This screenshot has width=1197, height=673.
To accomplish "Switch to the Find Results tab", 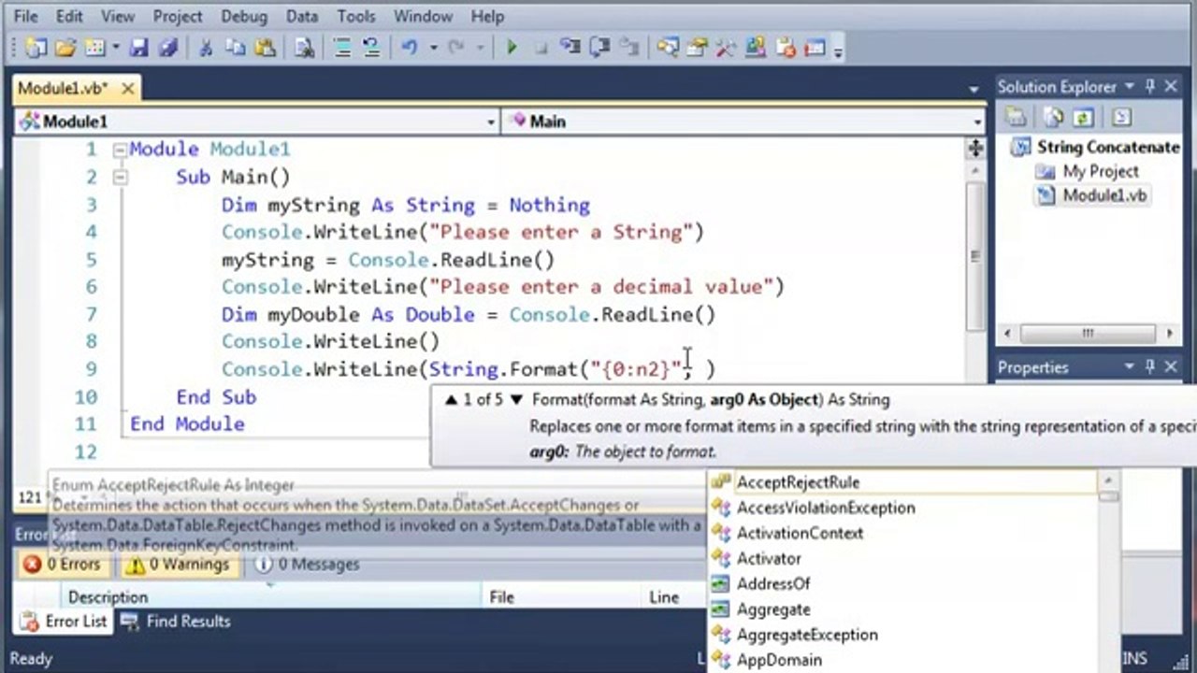I will click(x=177, y=622).
